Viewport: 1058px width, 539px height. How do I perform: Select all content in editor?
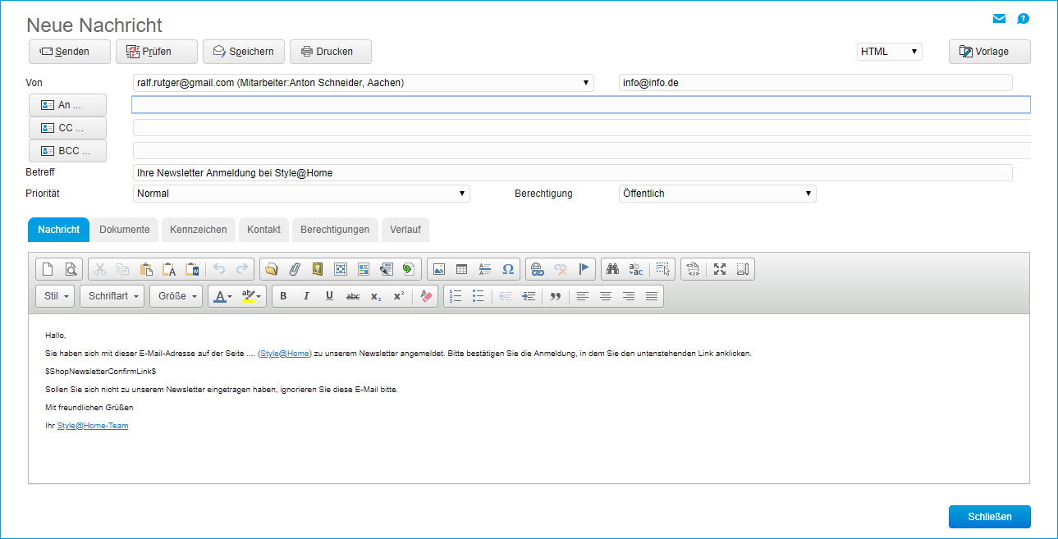tap(664, 269)
